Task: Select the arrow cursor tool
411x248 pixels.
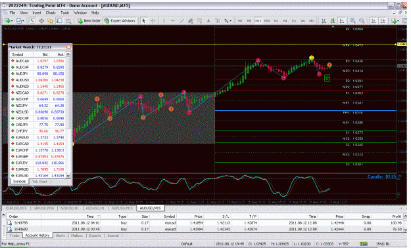Action: click(143, 21)
